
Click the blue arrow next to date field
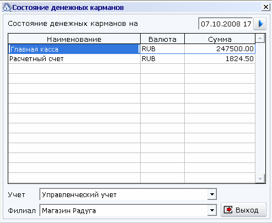click(260, 24)
